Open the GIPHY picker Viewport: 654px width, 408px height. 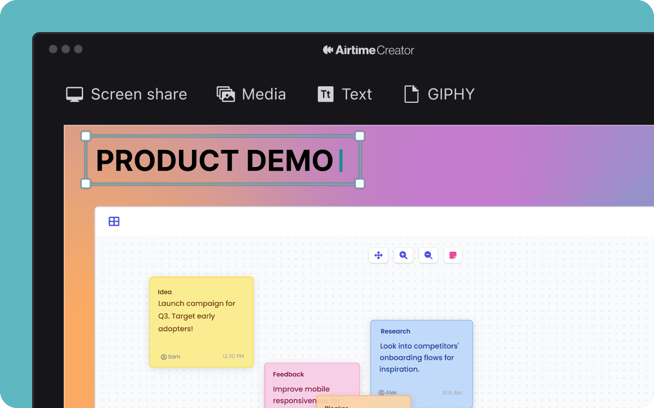coord(411,94)
